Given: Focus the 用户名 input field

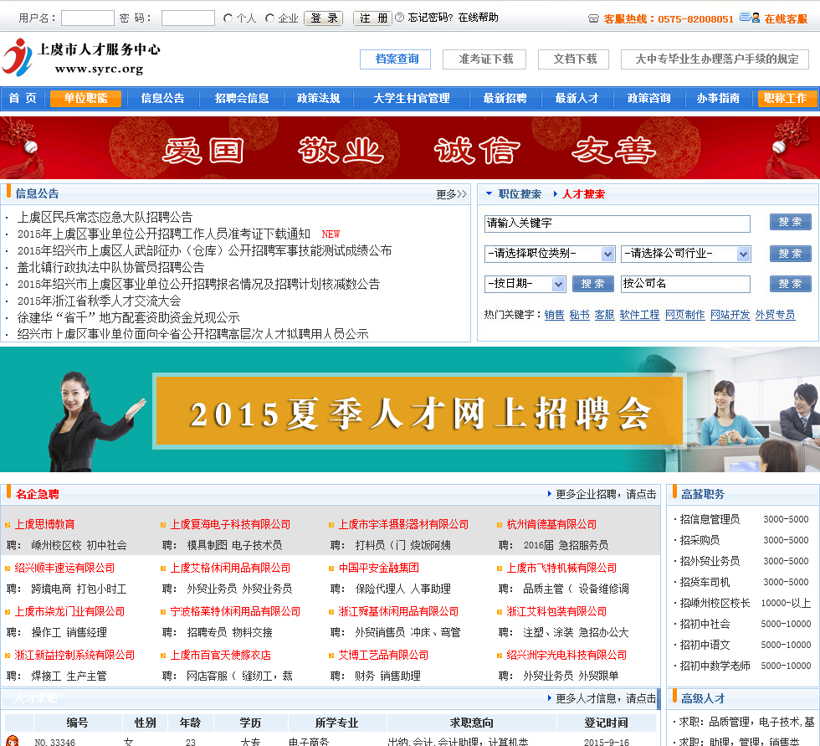Looking at the screenshot, I should [x=88, y=18].
